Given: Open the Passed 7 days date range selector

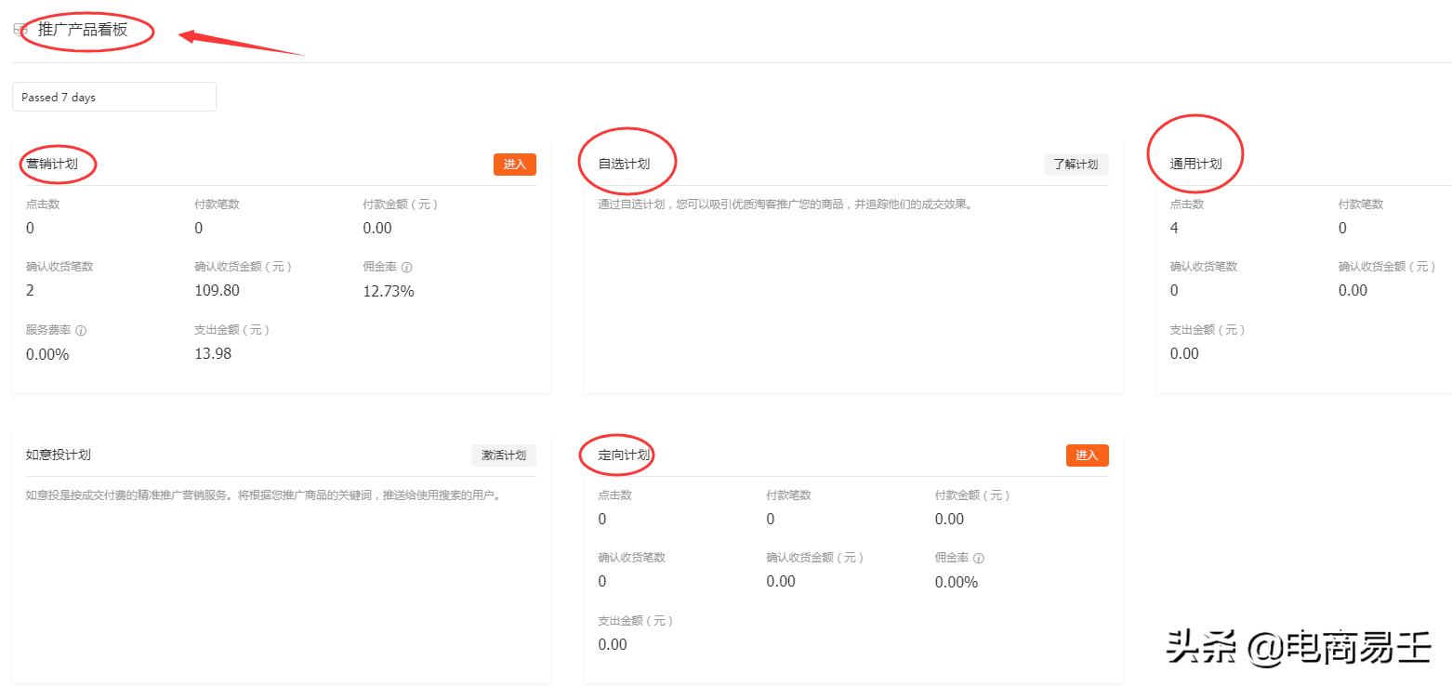Looking at the screenshot, I should 113,97.
